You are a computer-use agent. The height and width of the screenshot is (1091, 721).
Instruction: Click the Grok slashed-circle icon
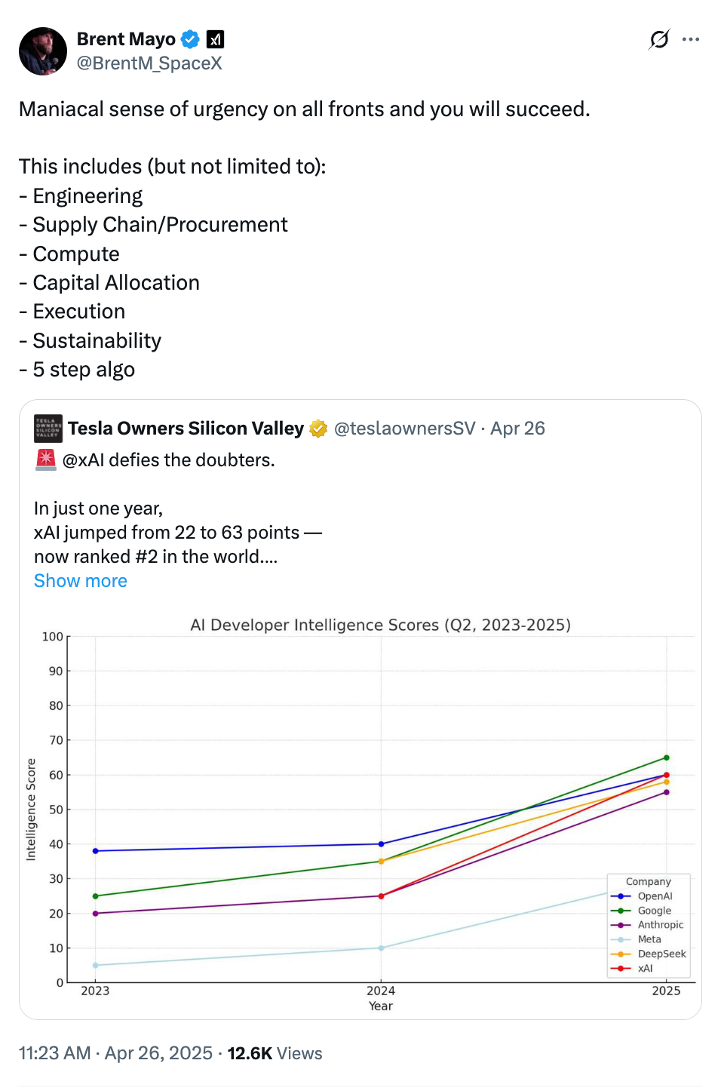[659, 39]
